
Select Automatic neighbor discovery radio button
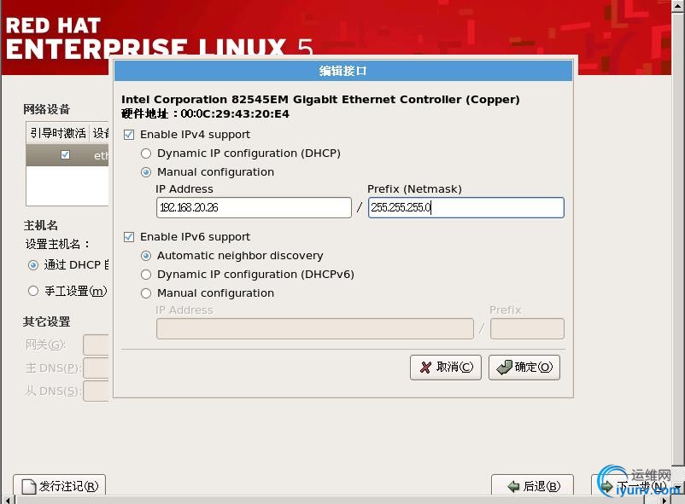pos(146,256)
